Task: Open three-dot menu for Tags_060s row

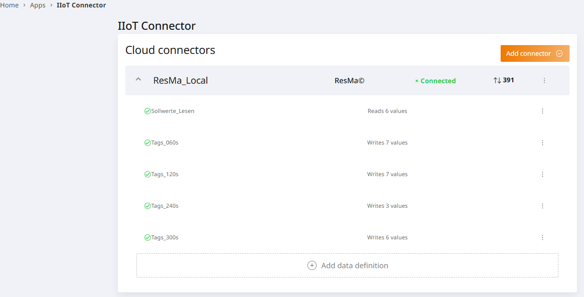Action: coord(543,143)
